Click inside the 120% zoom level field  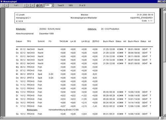[48, 5]
